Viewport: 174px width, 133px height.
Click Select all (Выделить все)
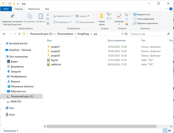point(142,14)
